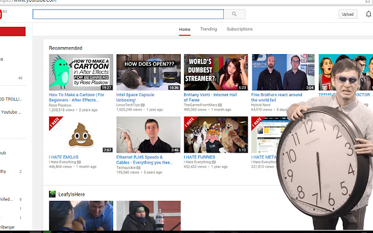Go to the Subscriptions tab
This screenshot has height=233, width=373.
[x=240, y=29]
